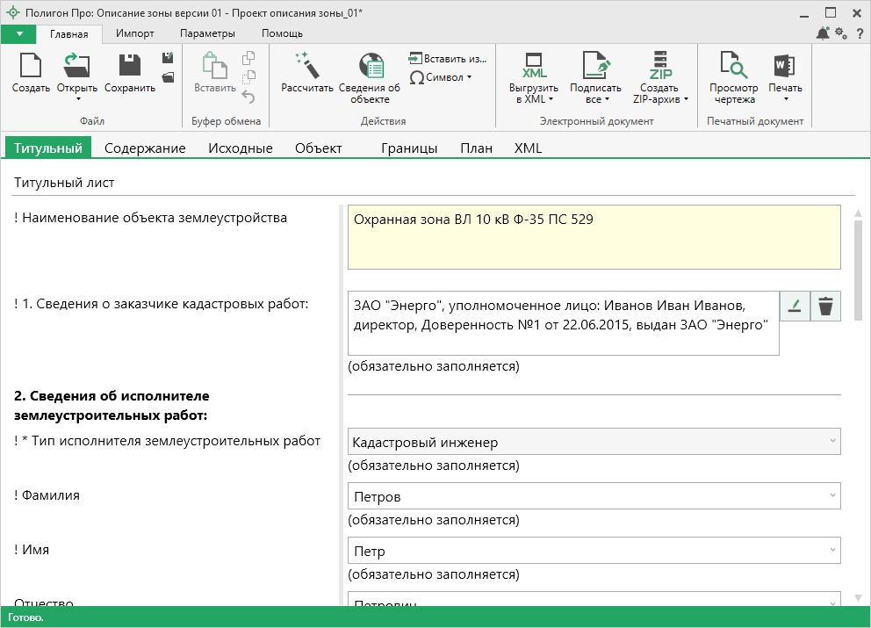Click the Рассчитать magic wand icon
The width and height of the screenshot is (871, 628).
click(x=307, y=66)
